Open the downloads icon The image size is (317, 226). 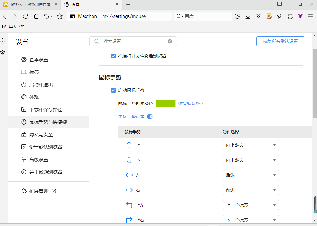point(248,16)
